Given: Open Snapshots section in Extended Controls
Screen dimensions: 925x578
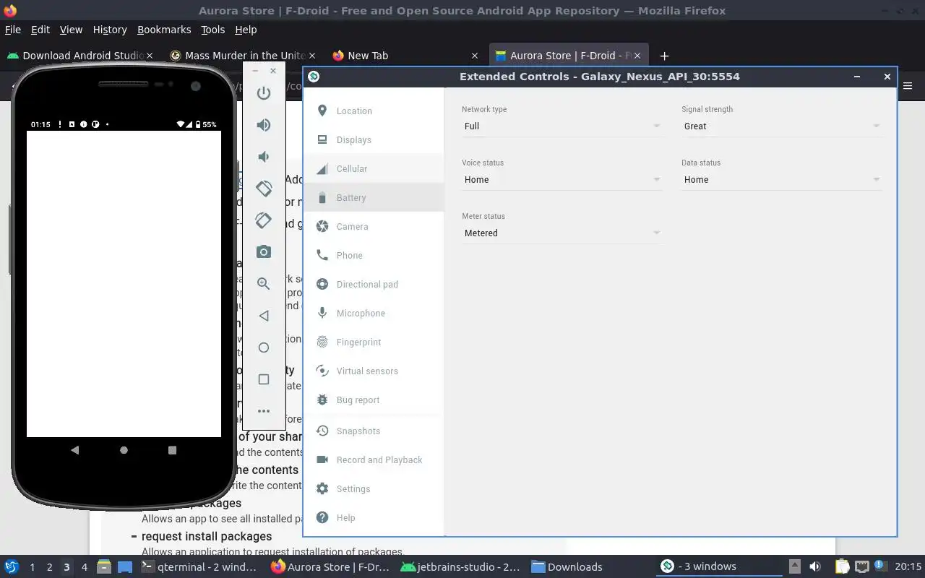Looking at the screenshot, I should [x=374, y=431].
